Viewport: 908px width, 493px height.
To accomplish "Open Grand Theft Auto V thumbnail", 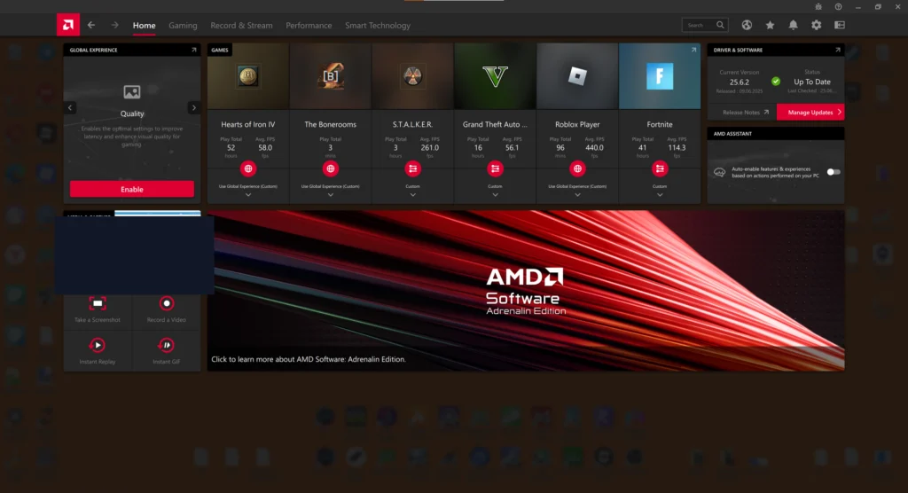I will point(495,76).
